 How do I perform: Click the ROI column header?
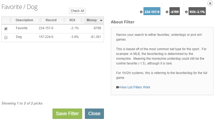coord(72,20)
